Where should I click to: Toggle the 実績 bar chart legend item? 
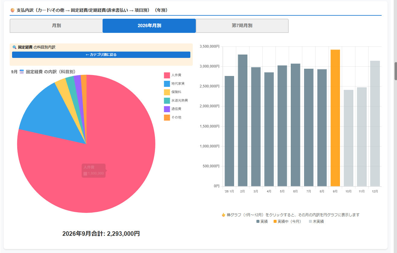(262, 221)
